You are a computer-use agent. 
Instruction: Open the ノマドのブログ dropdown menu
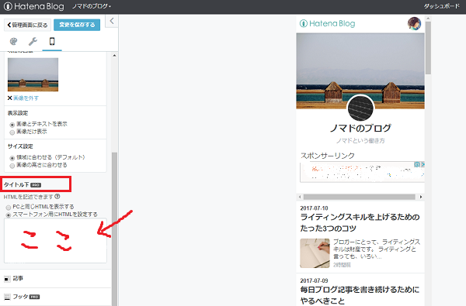click(92, 6)
